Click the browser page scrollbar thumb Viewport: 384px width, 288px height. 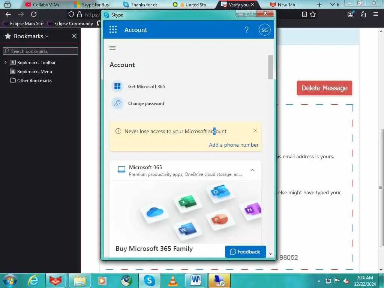(381, 187)
